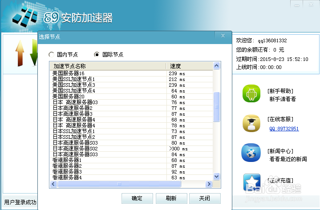Click the 确定 button
The image size is (320, 210).
pos(137,198)
